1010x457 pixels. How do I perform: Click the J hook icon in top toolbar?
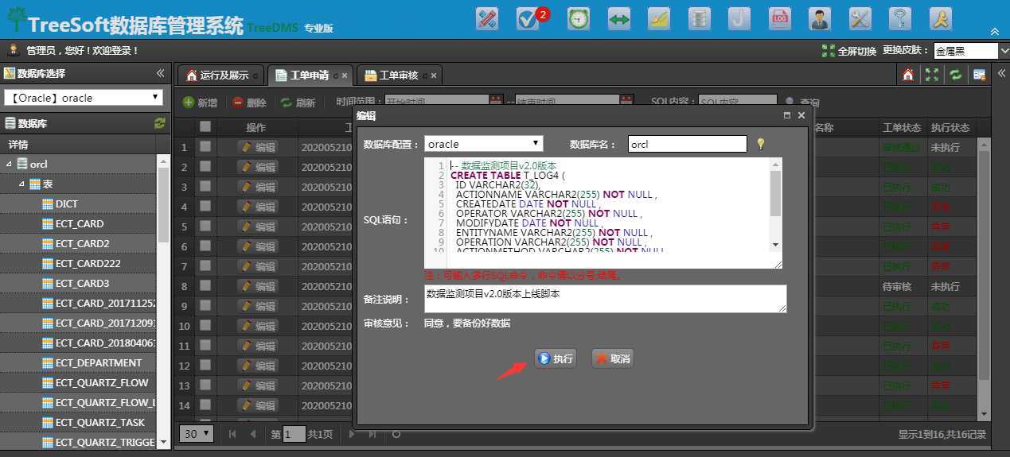(x=739, y=18)
